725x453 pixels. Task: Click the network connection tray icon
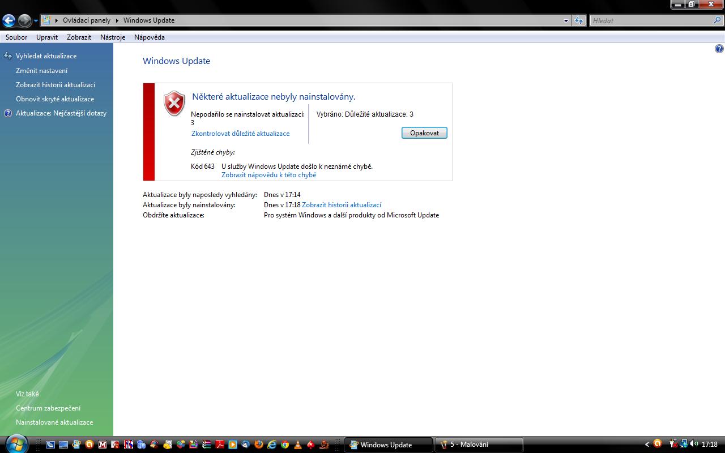684,444
